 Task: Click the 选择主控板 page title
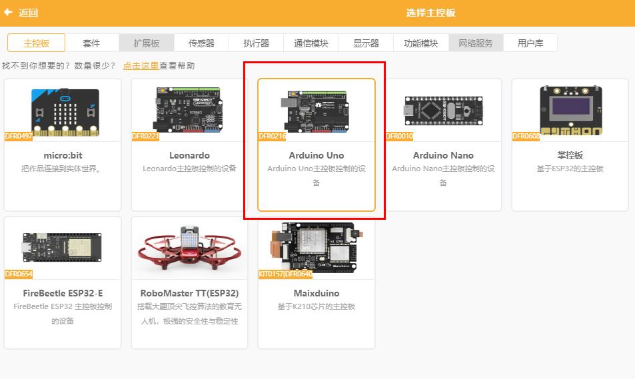click(x=431, y=13)
